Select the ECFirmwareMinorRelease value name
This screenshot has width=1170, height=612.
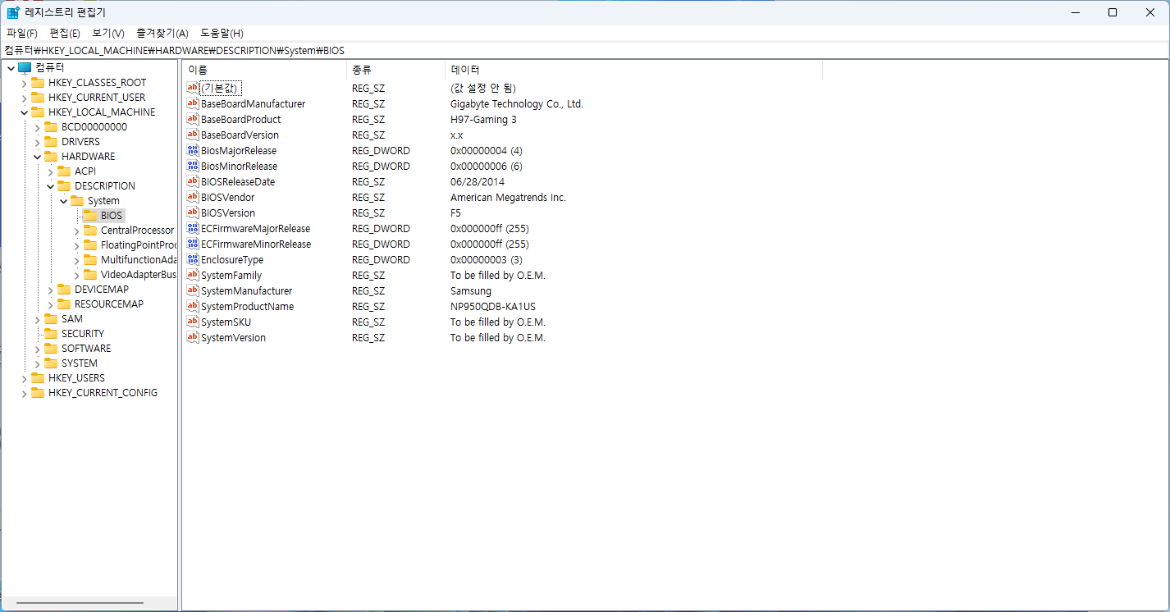(x=256, y=244)
